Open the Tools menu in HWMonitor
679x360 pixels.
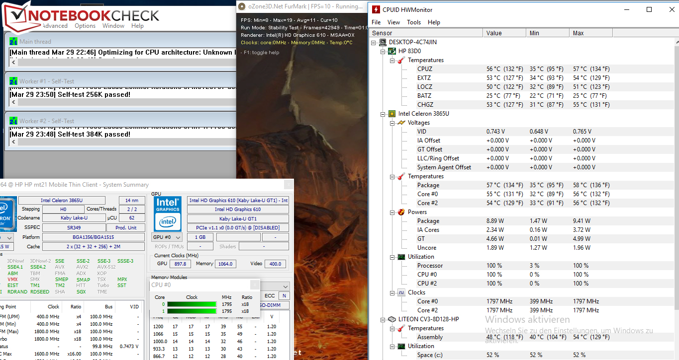click(413, 22)
